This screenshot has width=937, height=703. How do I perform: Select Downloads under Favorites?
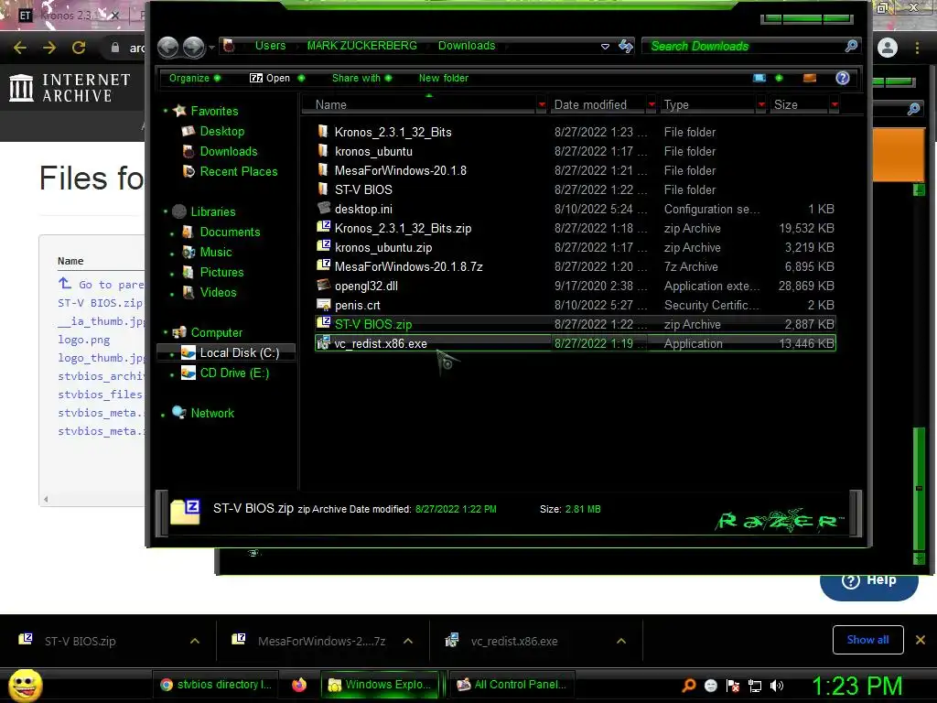(228, 151)
